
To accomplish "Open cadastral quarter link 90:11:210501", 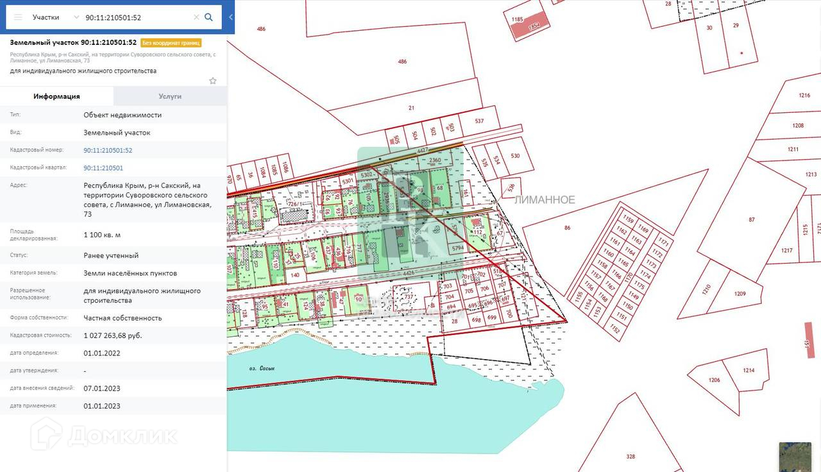I will click(x=103, y=168).
